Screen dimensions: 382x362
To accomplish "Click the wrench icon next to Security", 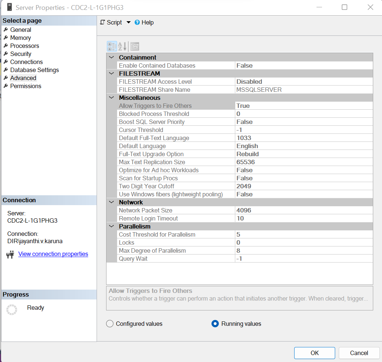I will tap(6, 53).
